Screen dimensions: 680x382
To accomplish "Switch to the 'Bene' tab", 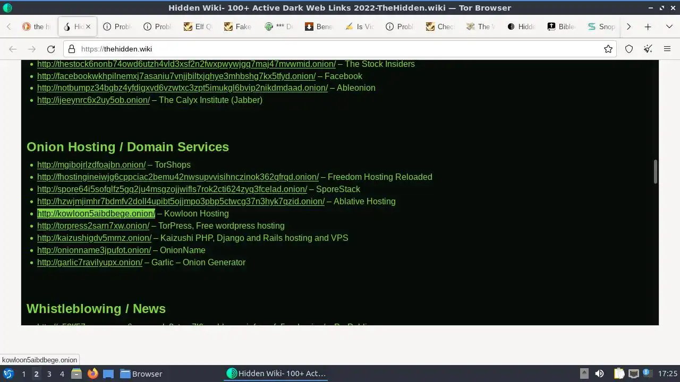I will click(318, 27).
